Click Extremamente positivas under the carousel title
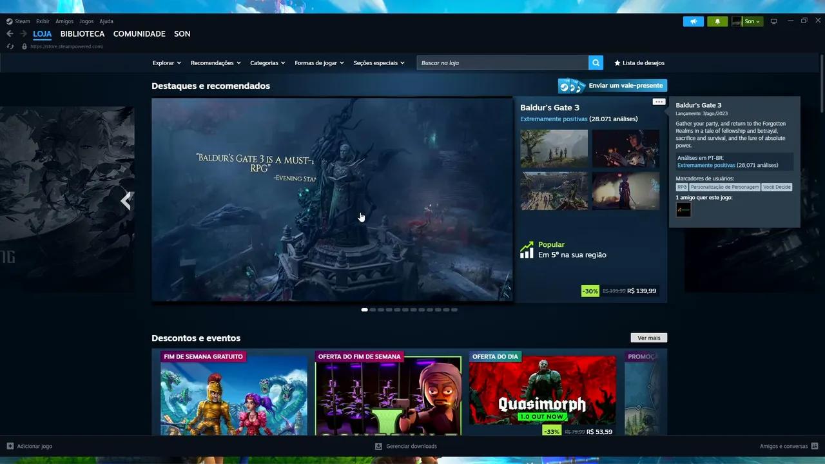The height and width of the screenshot is (464, 825). pyautogui.click(x=554, y=119)
